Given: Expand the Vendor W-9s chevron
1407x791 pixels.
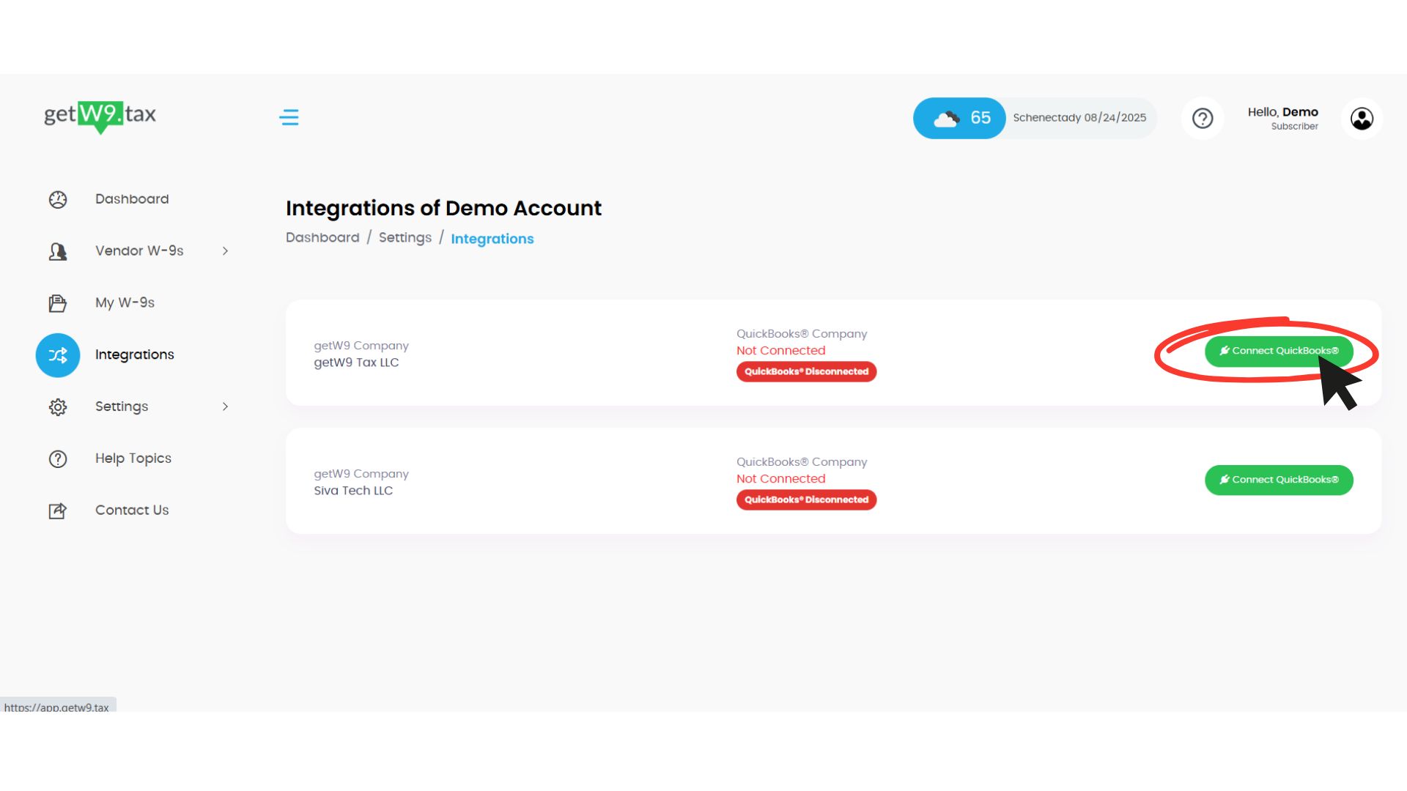Looking at the screenshot, I should (x=225, y=251).
